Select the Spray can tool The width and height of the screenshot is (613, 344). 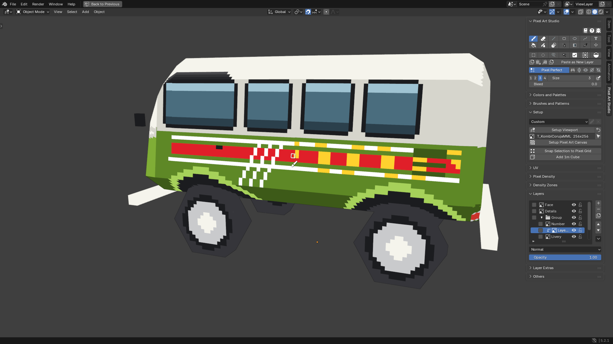coord(564,45)
